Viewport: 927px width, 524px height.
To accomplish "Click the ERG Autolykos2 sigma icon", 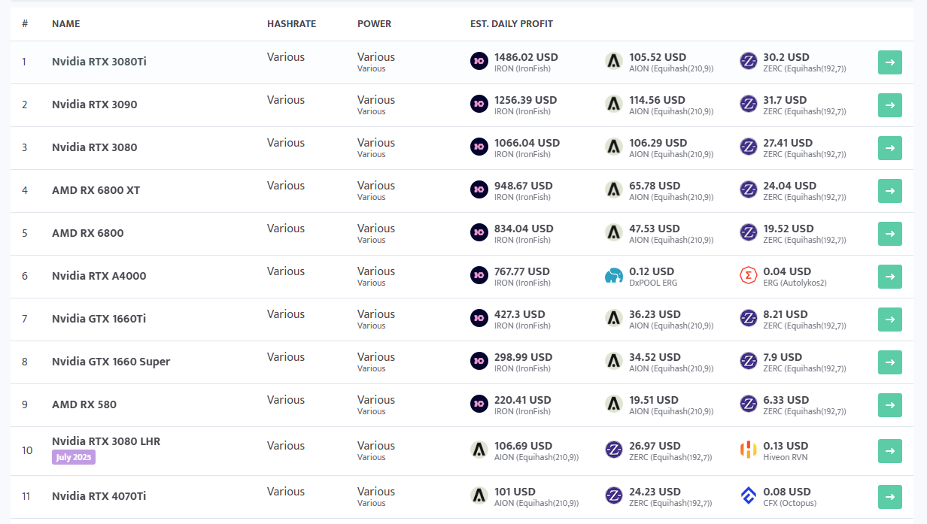I will click(x=749, y=276).
